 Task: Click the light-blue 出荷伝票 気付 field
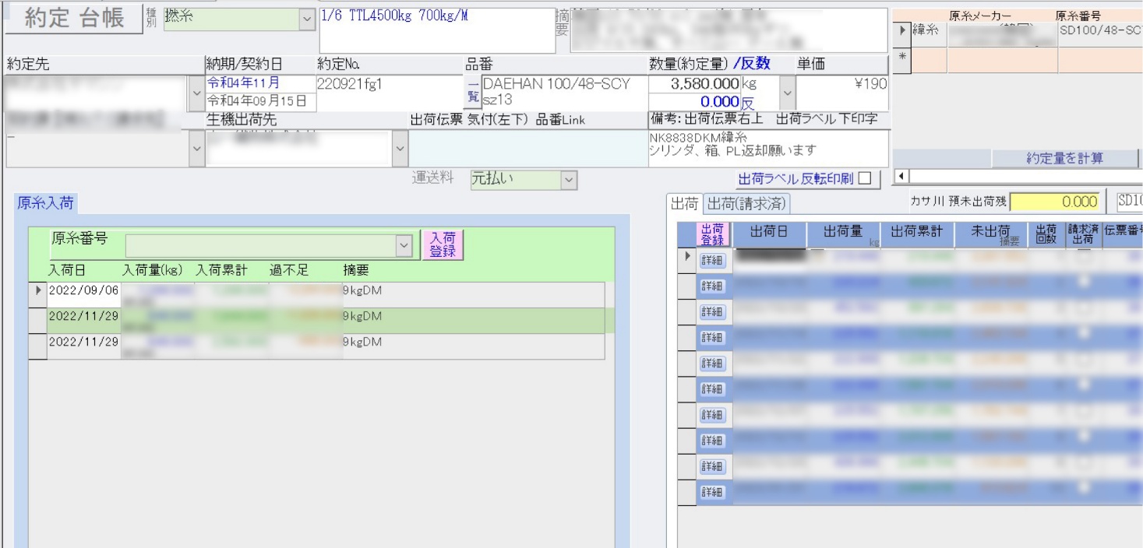528,148
